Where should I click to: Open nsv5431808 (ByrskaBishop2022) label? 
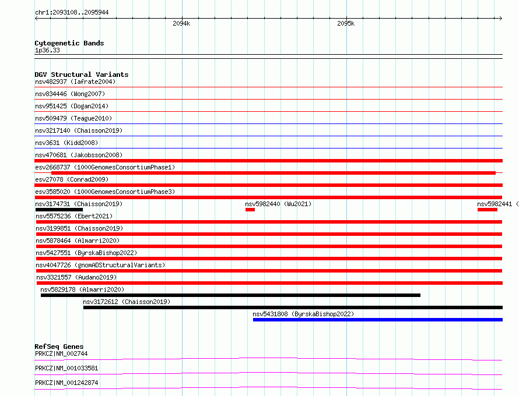303,314
